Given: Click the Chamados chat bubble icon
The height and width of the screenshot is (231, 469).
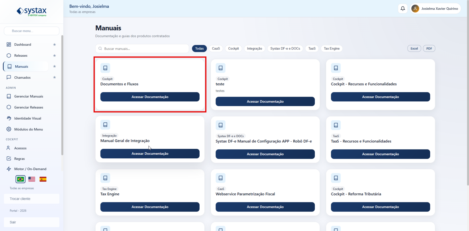Looking at the screenshot, I should click(x=9, y=77).
